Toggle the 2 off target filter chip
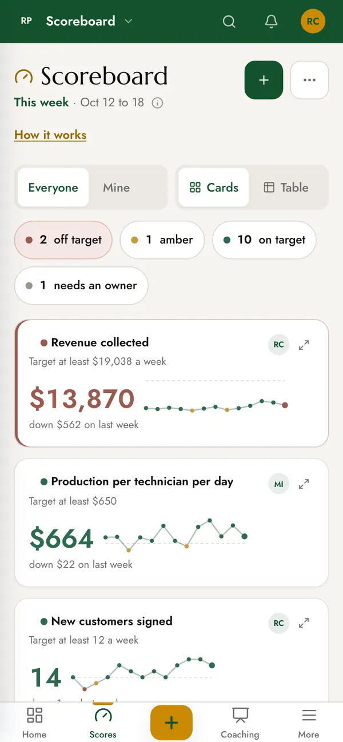The image size is (343, 742). (63, 240)
